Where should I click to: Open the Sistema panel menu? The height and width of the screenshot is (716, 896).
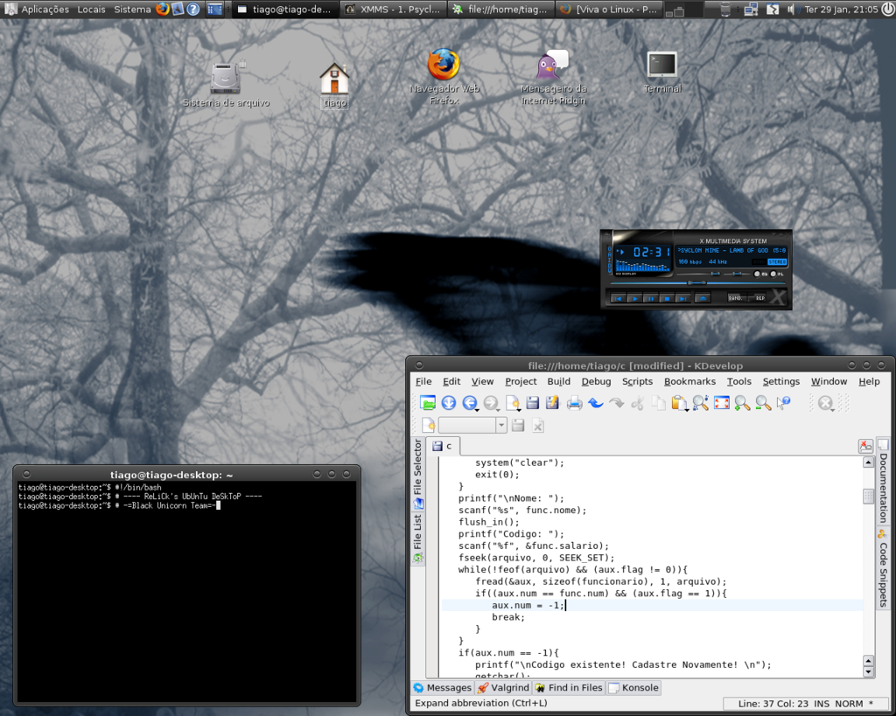132,9
